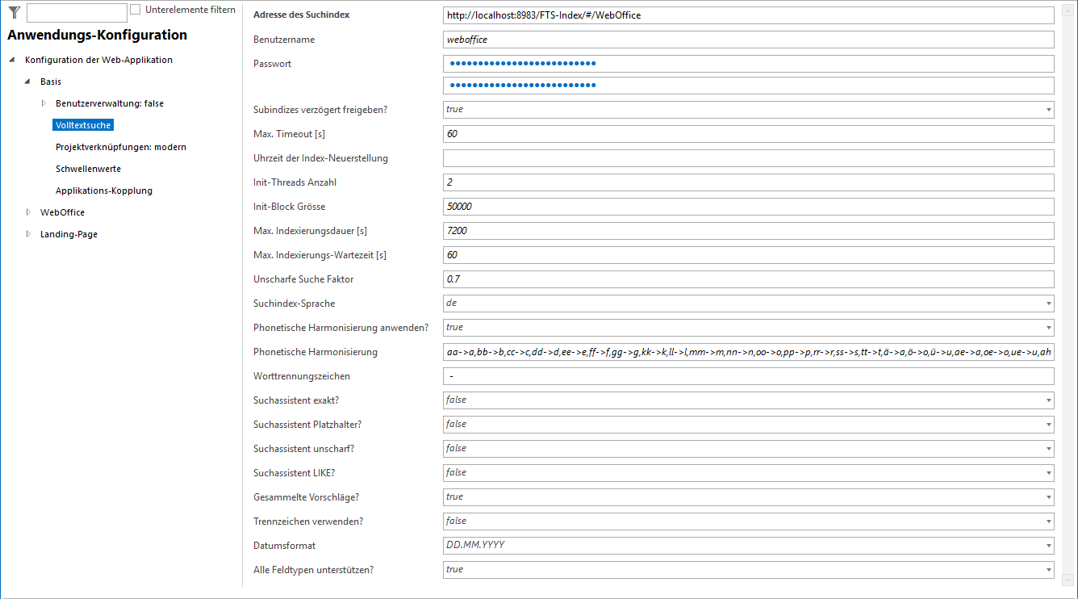Open the Suchindex-Sprache dropdown
The width and height of the screenshot is (1078, 599).
pos(1048,304)
